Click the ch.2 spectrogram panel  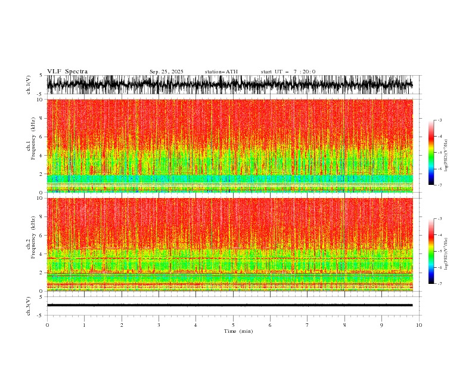click(229, 245)
